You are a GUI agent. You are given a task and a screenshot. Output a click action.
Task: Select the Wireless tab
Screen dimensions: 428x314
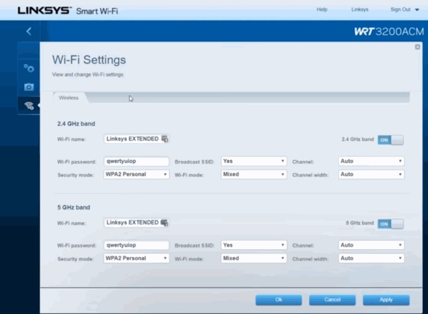coord(69,98)
